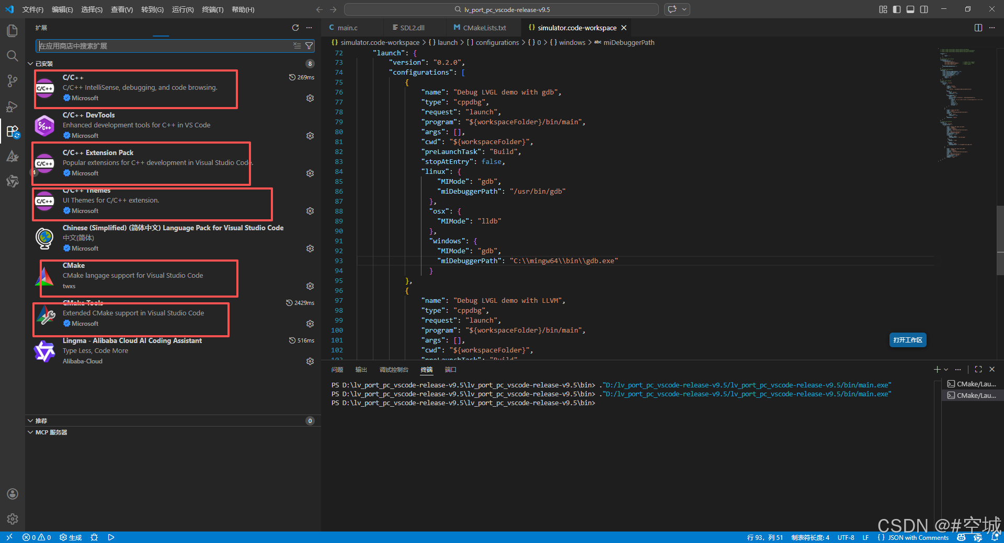Open the extensions filter funnel
Viewport: 1004px width, 543px height.
(309, 46)
